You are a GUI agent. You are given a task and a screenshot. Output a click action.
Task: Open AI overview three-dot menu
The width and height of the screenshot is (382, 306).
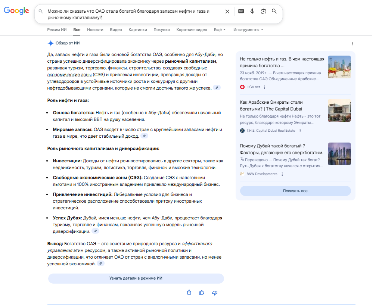pyautogui.click(x=353, y=44)
